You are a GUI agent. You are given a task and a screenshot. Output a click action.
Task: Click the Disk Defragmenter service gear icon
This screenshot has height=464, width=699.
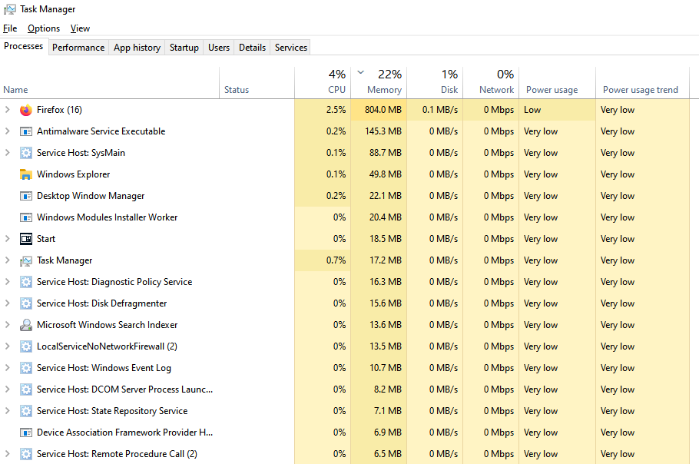[26, 303]
